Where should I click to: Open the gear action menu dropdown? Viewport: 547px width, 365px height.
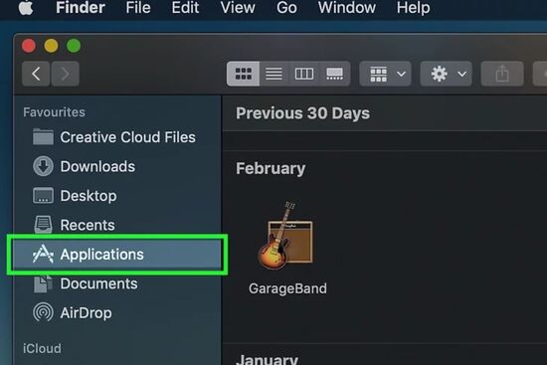[x=446, y=74]
